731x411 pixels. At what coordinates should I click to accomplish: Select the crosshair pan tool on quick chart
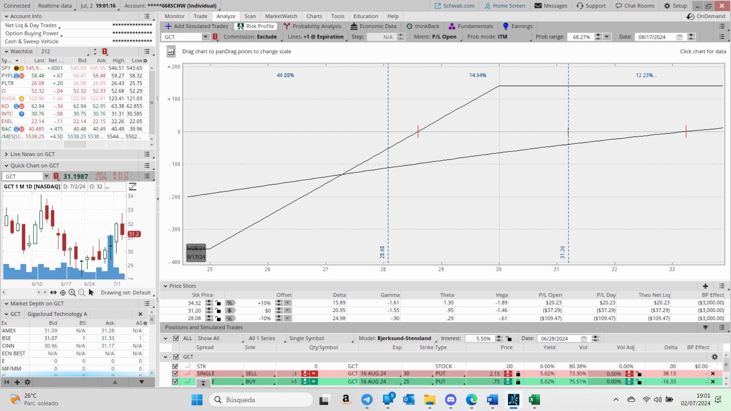coord(63,293)
